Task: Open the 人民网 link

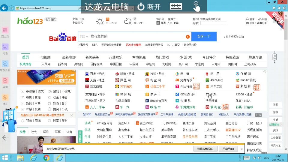Action: point(46,64)
